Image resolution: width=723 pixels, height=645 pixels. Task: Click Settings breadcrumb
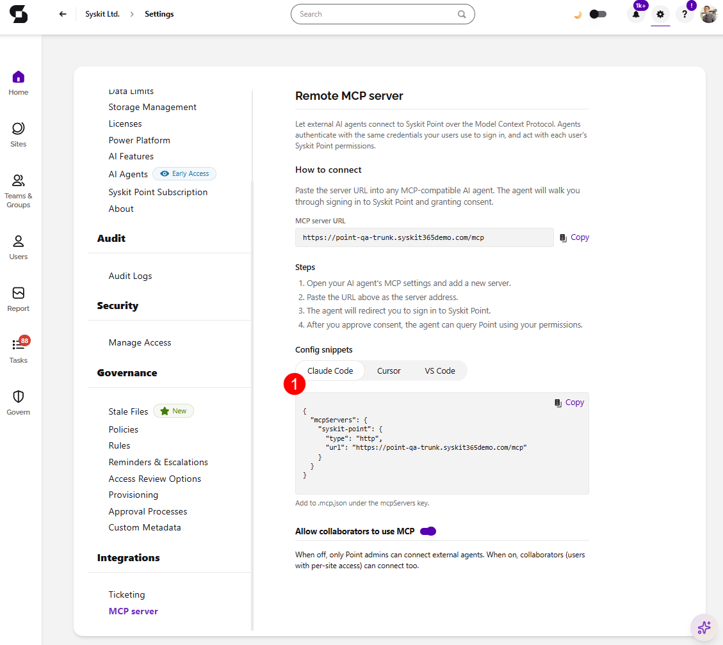[159, 14]
